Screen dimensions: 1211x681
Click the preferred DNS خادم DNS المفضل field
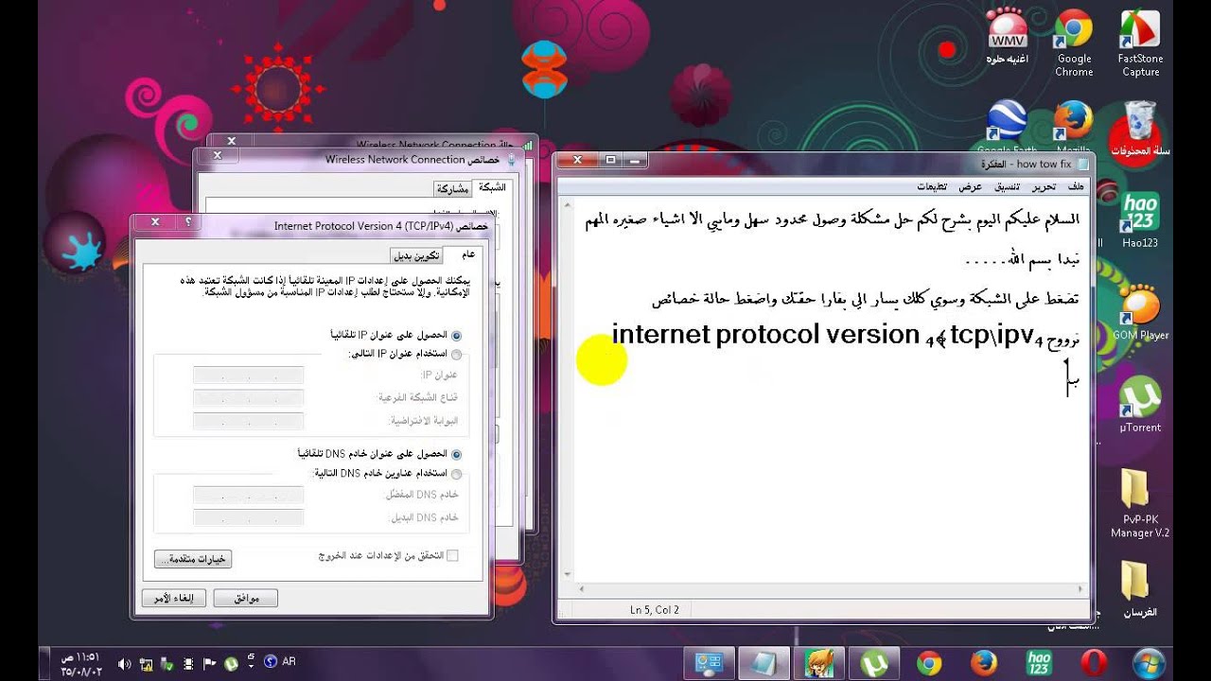249,495
